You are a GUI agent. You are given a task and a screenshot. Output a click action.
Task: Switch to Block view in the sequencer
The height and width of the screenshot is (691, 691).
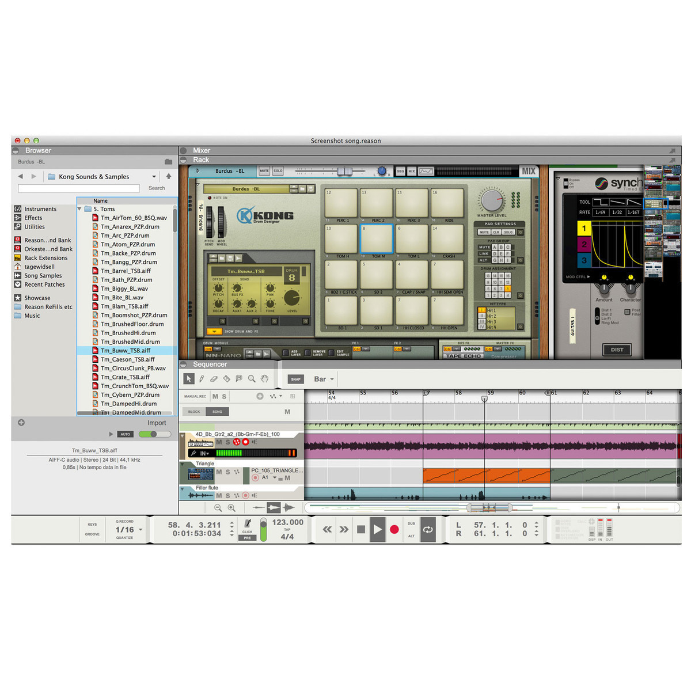click(x=194, y=412)
